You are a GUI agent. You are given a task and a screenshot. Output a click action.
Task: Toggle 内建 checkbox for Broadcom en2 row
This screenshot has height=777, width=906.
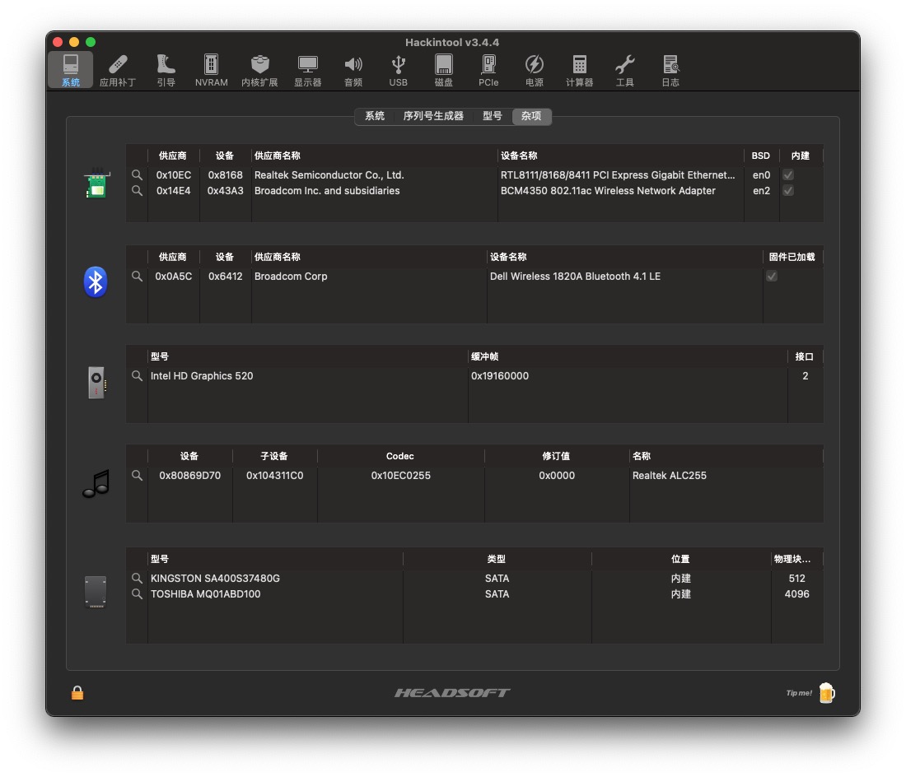tap(788, 191)
